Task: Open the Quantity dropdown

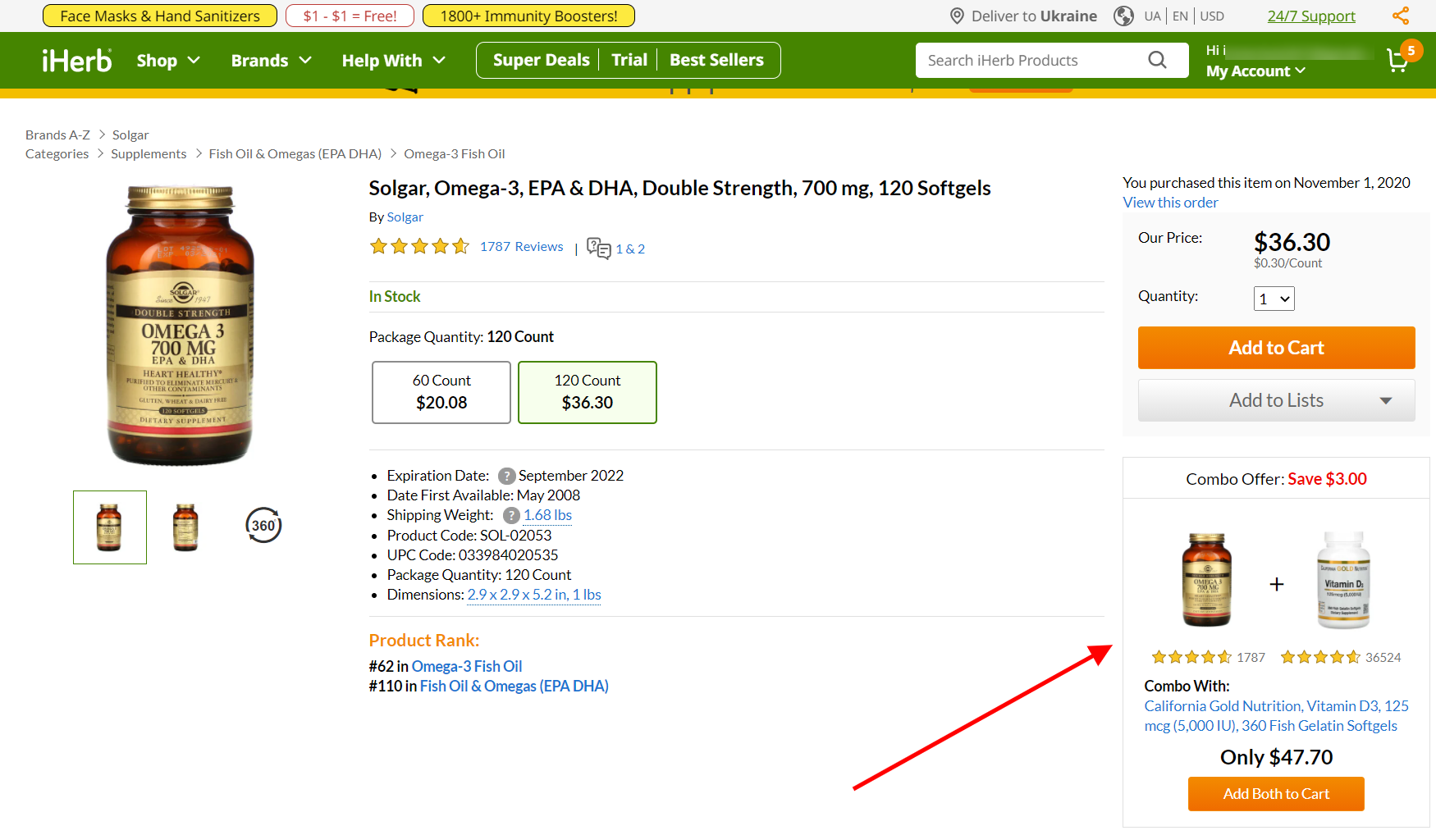Action: 1274,299
